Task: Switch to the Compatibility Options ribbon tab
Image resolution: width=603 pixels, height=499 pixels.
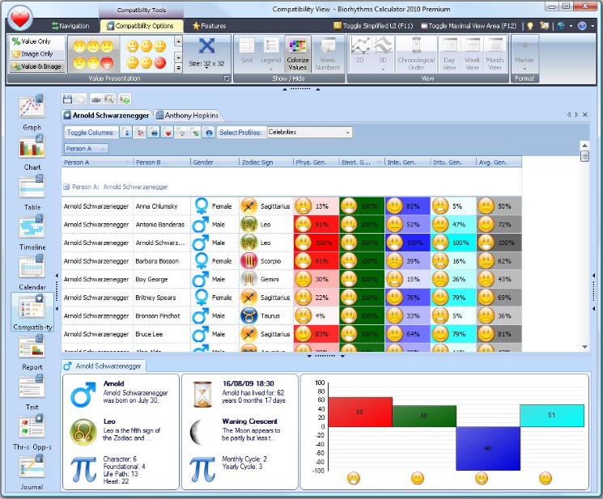Action: (140, 26)
